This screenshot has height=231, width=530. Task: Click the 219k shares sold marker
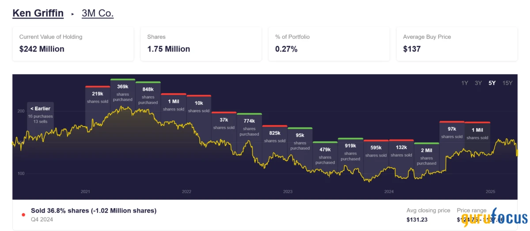(x=98, y=97)
